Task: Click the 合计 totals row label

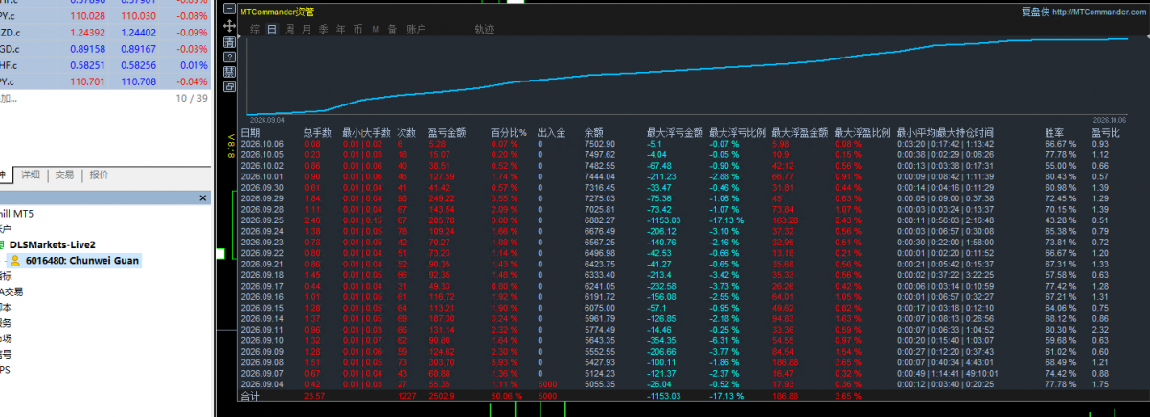Action: (250, 394)
